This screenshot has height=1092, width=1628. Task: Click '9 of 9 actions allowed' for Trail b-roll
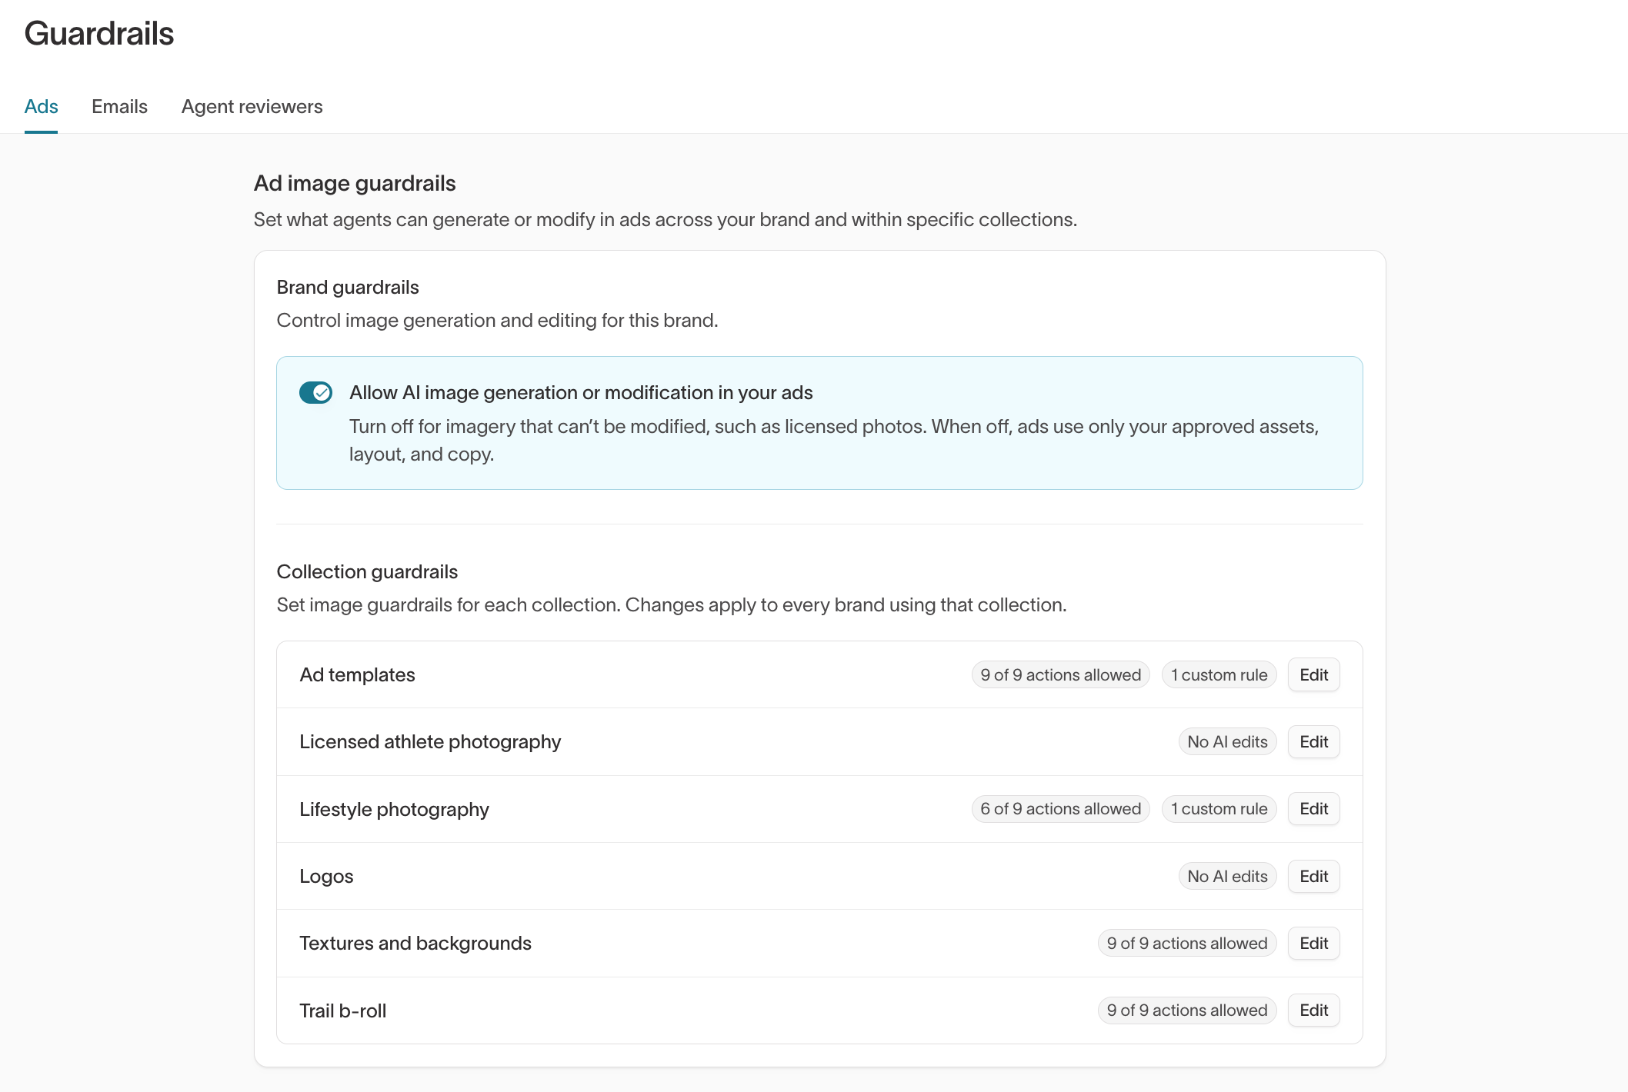click(x=1186, y=1010)
